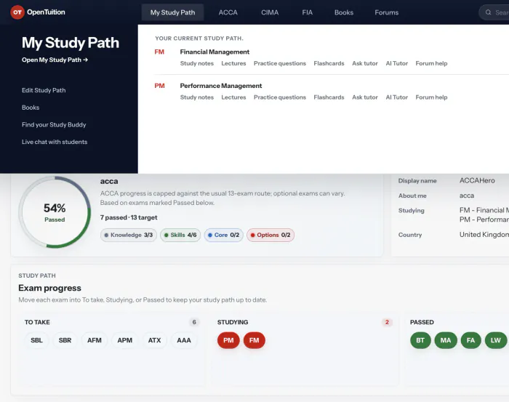Image resolution: width=509 pixels, height=402 pixels.
Task: Click the red PM code label
Action: point(159,86)
